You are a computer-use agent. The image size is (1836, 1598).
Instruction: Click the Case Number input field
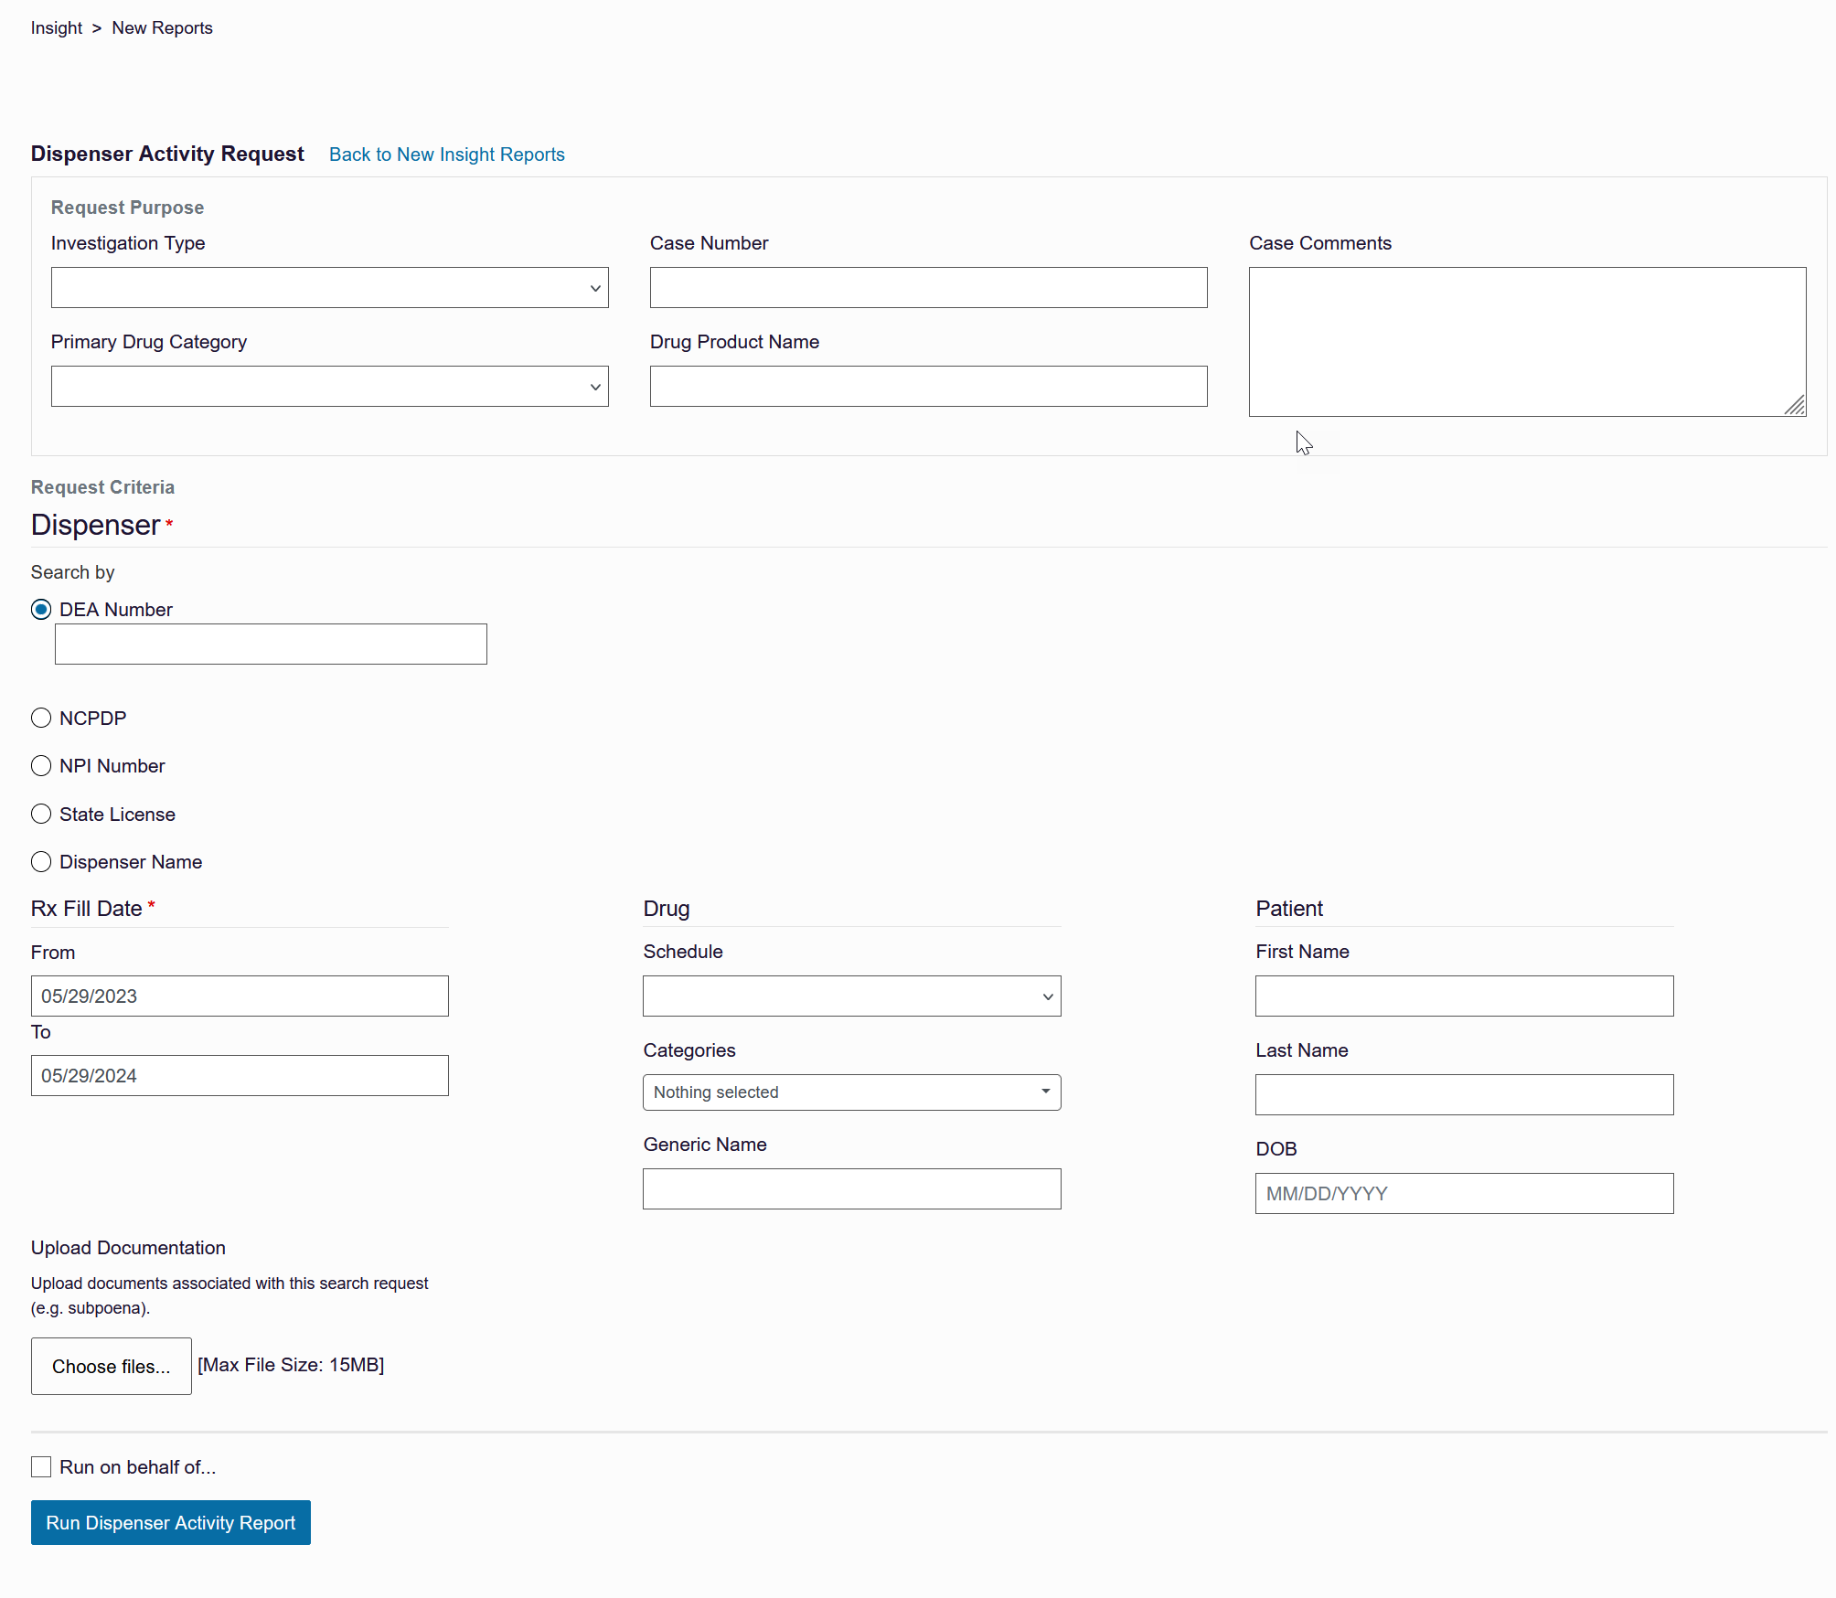click(x=927, y=287)
